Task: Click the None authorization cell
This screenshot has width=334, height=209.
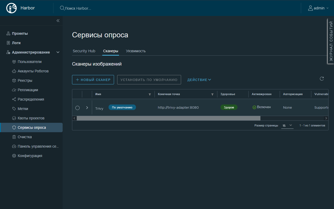Action: [288, 107]
